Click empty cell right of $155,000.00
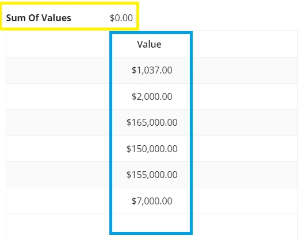The height and width of the screenshot is (240, 302). pos(245,175)
